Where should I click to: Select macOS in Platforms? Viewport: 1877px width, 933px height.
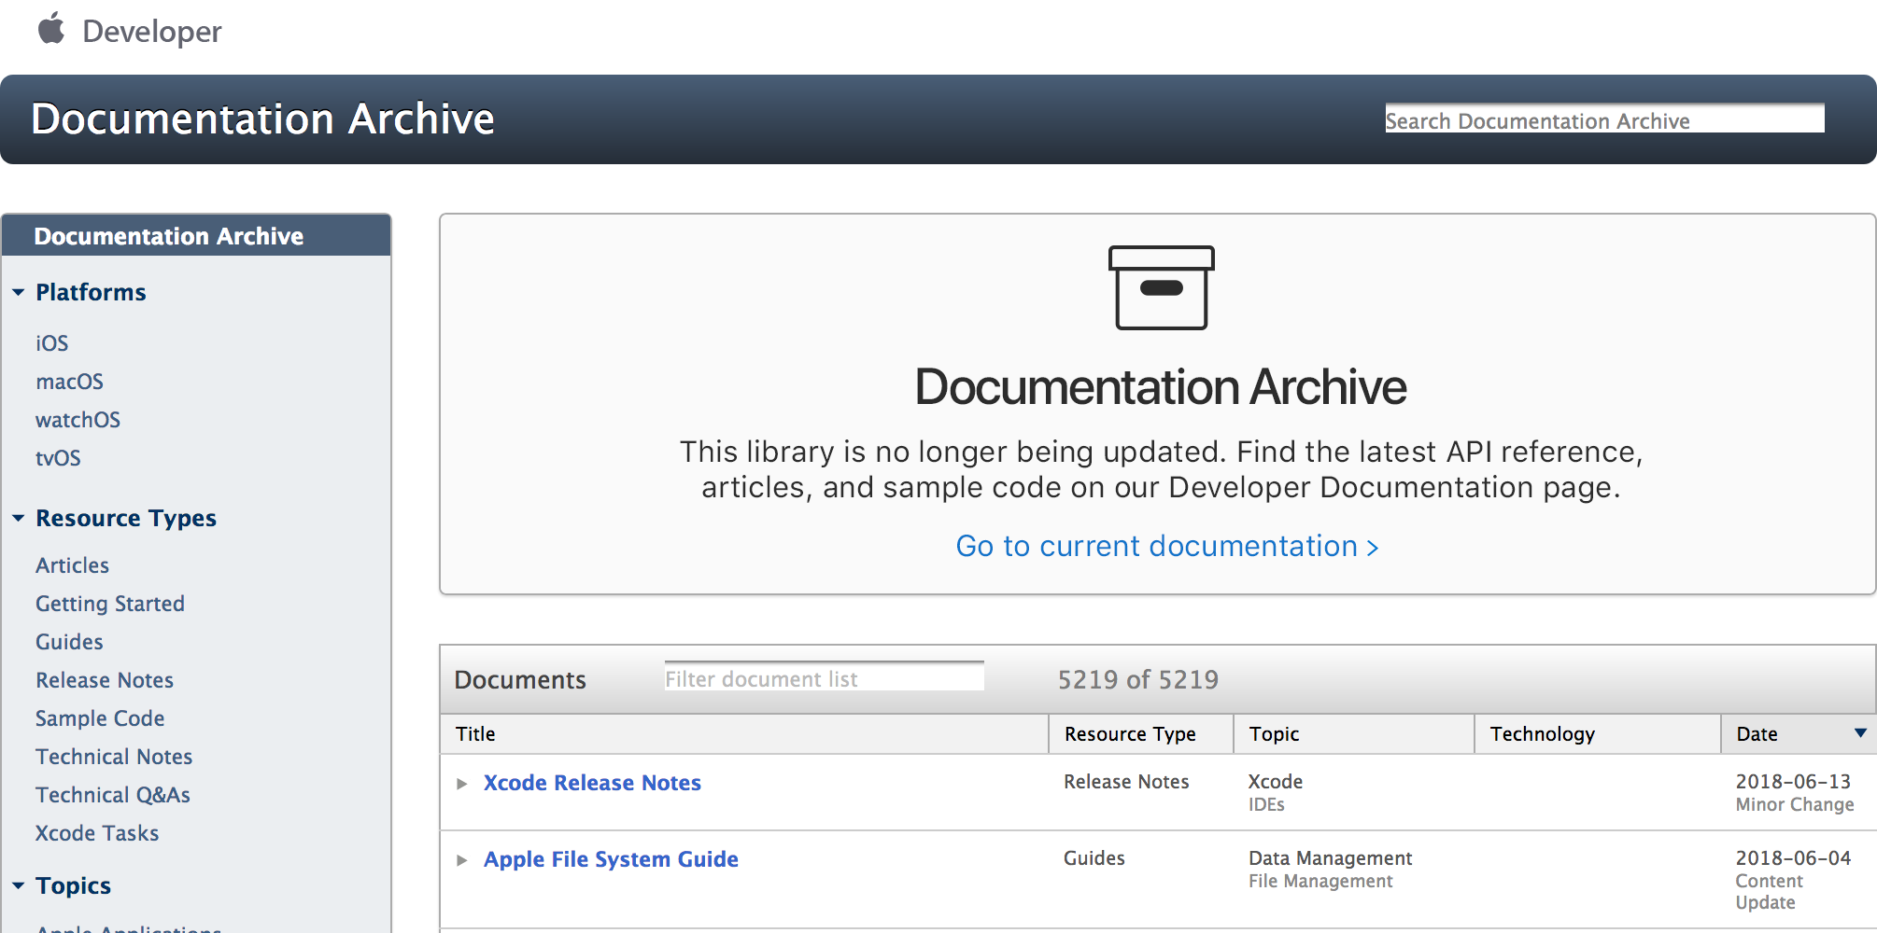tap(69, 382)
